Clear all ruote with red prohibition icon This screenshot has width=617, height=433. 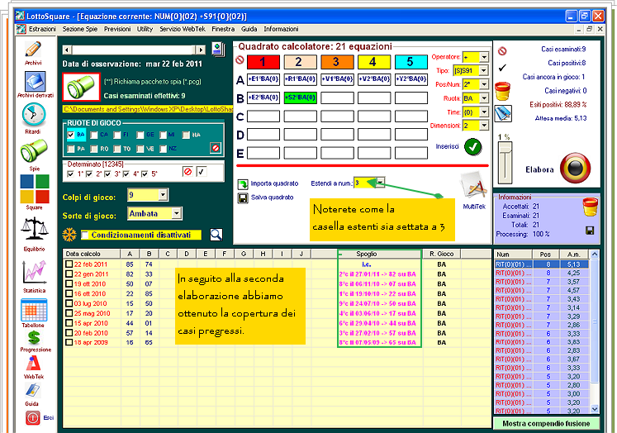216,148
